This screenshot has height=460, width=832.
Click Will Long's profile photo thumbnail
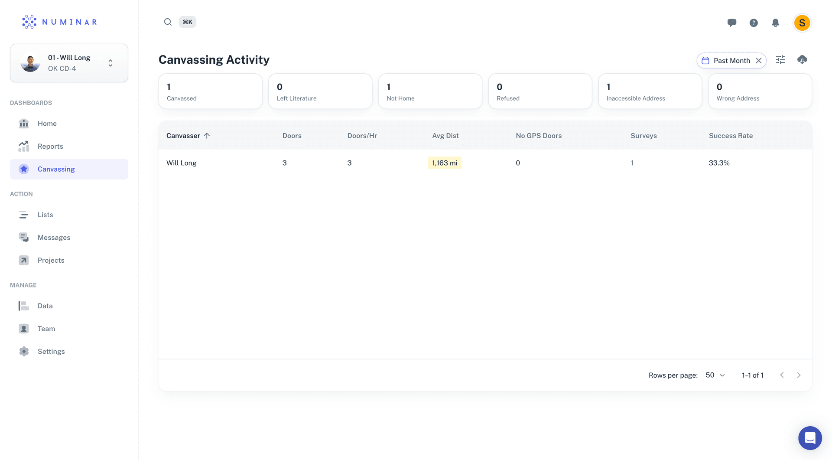click(30, 63)
